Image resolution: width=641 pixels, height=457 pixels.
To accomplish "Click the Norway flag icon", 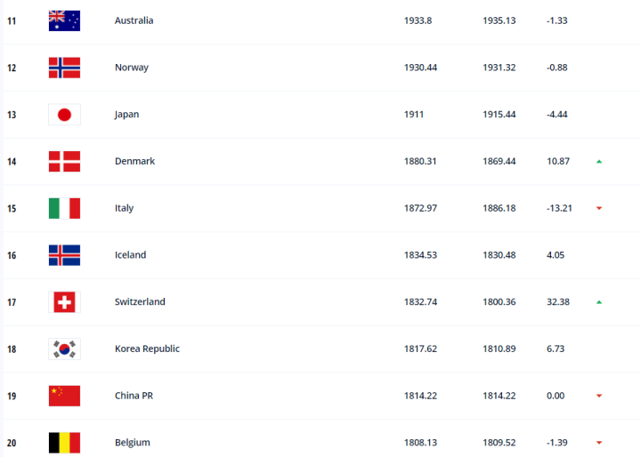I will [64, 68].
